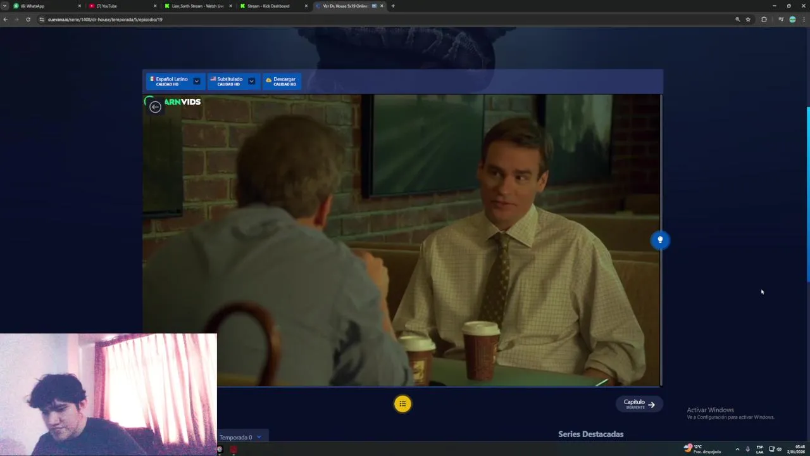Open the volume icon in system tray

pyautogui.click(x=779, y=449)
